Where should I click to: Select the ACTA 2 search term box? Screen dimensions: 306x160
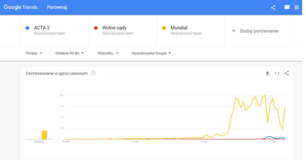point(54,31)
